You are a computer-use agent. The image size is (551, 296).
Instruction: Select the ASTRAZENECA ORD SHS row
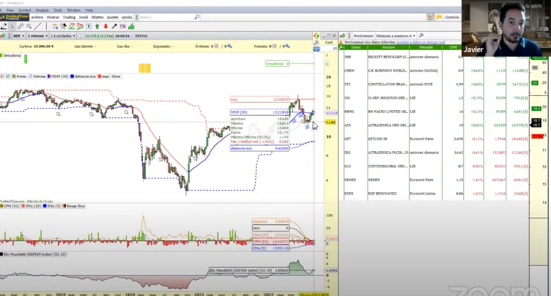tap(436, 125)
